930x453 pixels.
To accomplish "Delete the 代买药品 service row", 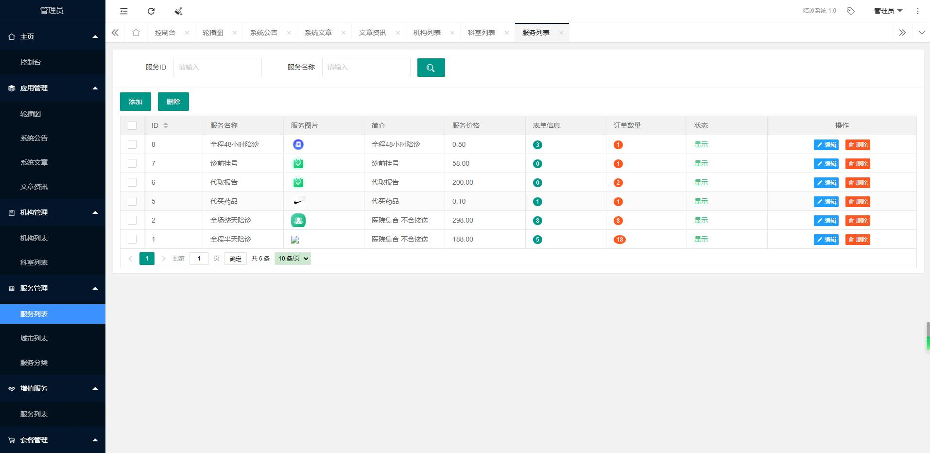I will tap(858, 202).
